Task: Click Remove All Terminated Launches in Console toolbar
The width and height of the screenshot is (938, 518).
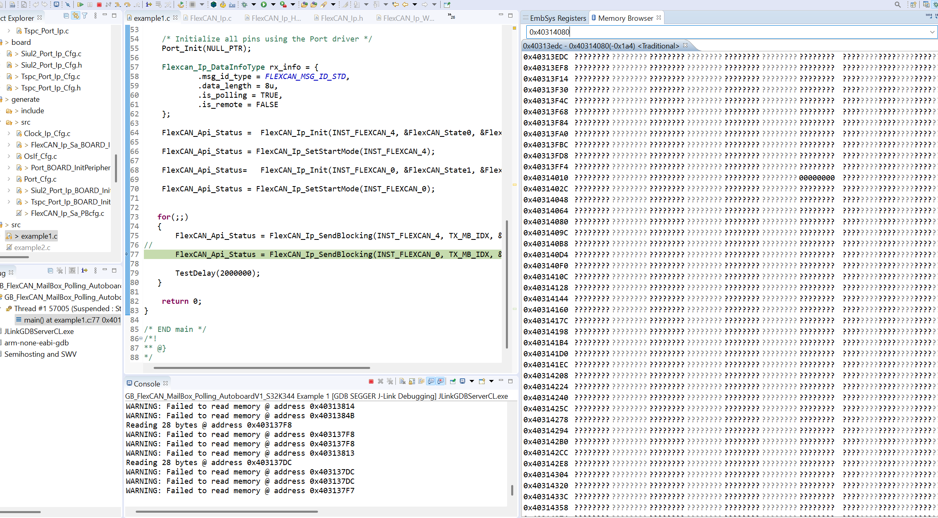Action: coord(390,381)
